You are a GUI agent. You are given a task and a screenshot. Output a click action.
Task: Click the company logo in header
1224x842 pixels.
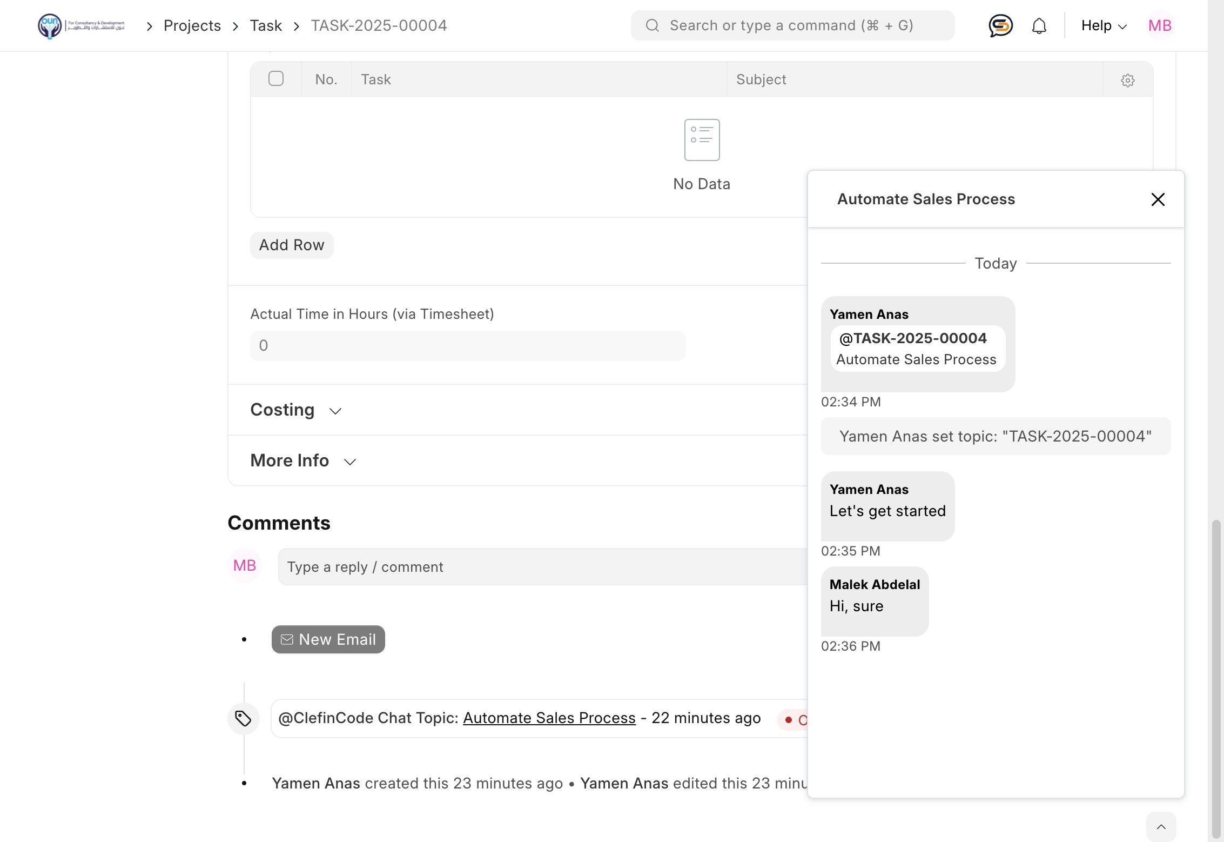click(x=81, y=25)
